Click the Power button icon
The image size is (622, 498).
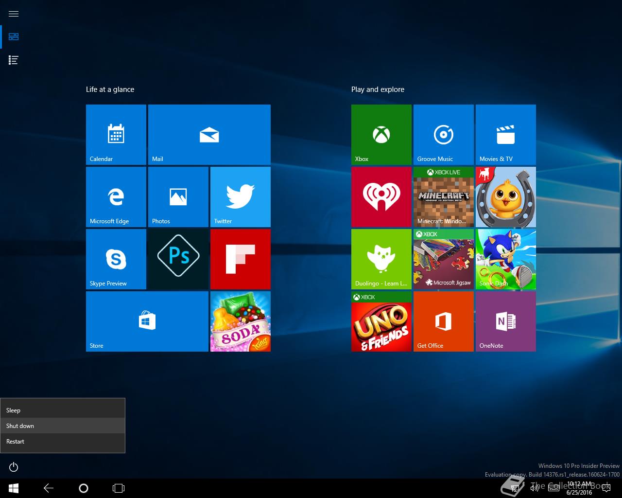click(x=14, y=467)
